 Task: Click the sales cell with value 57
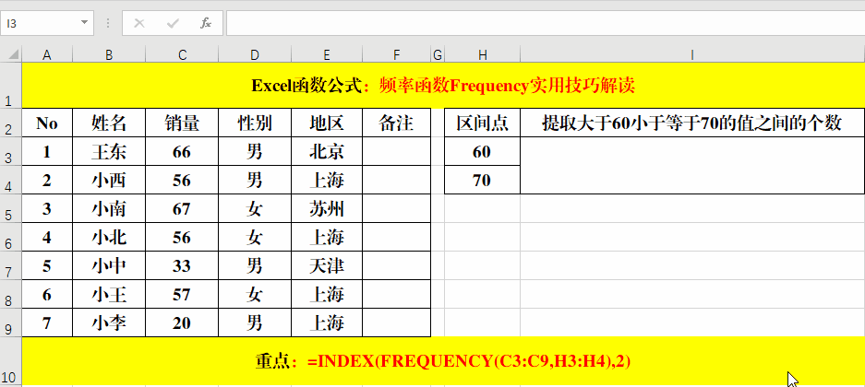(x=182, y=295)
